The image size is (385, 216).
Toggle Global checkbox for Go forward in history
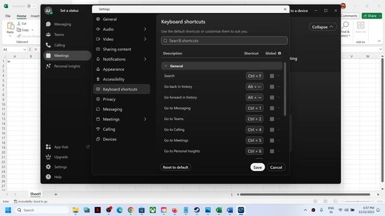point(272,97)
